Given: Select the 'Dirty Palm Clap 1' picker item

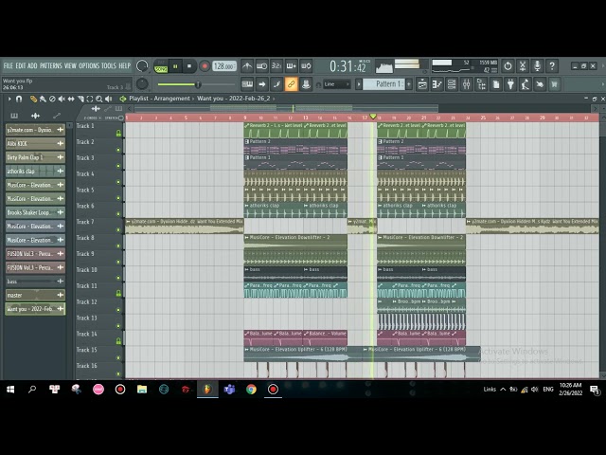Looking at the screenshot, I should point(35,157).
